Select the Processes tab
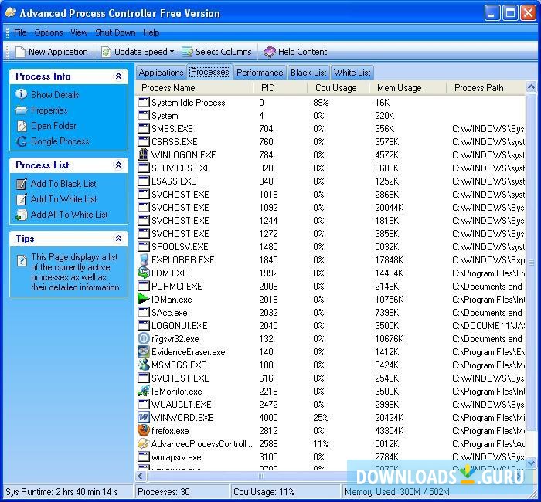Image resolution: width=541 pixels, height=502 pixels. [209, 72]
